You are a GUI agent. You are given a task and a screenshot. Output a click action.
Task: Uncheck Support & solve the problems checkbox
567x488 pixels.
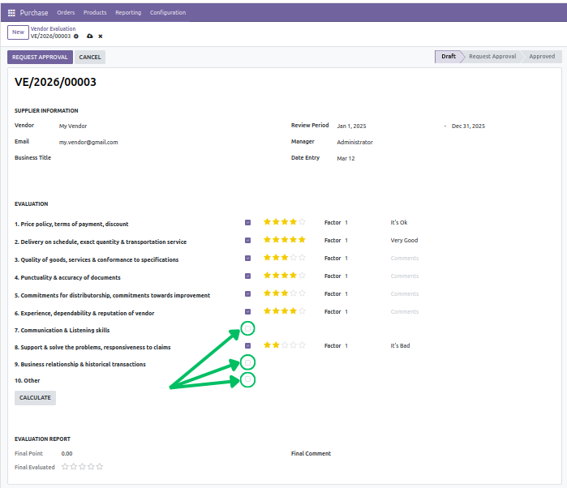point(247,346)
